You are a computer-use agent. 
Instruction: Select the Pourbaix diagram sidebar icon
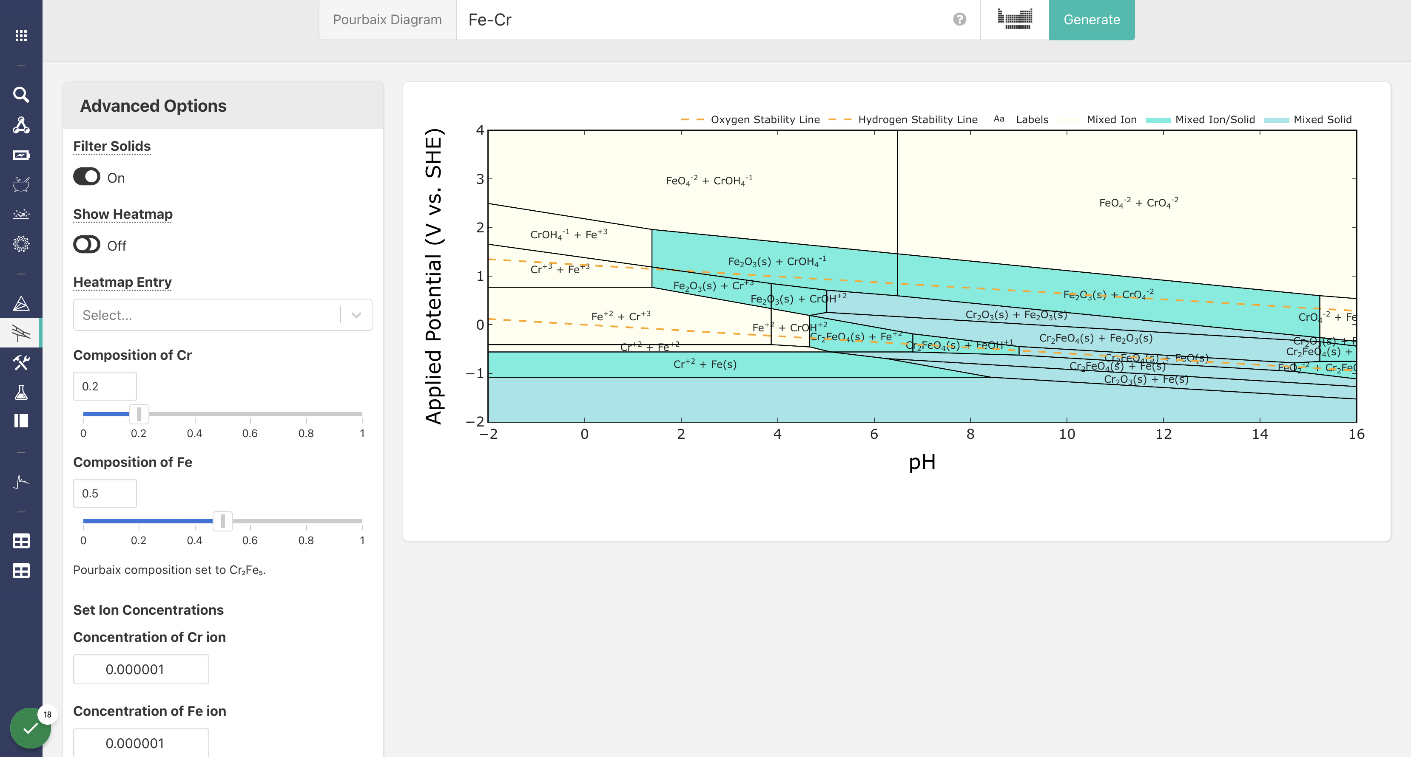[x=21, y=332]
